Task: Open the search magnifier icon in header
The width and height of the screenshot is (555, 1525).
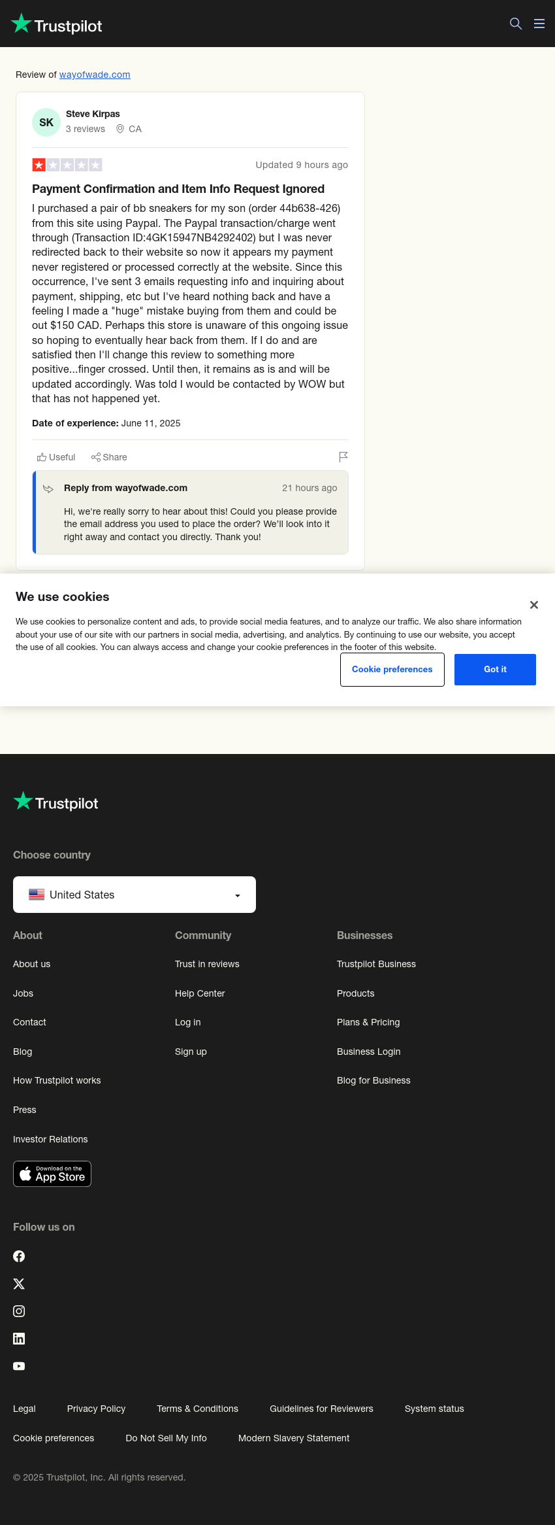Action: [516, 24]
